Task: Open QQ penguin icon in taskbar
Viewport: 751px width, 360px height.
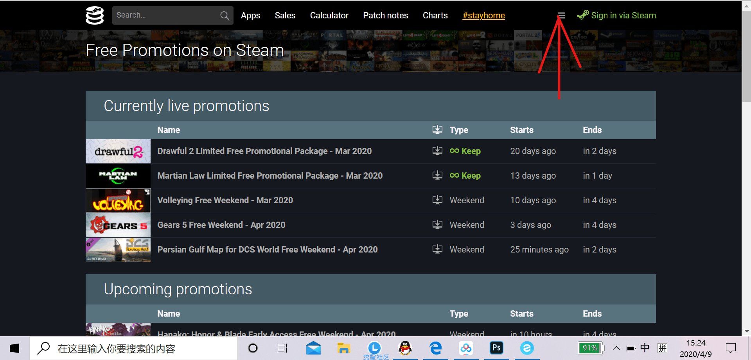Action: click(405, 348)
